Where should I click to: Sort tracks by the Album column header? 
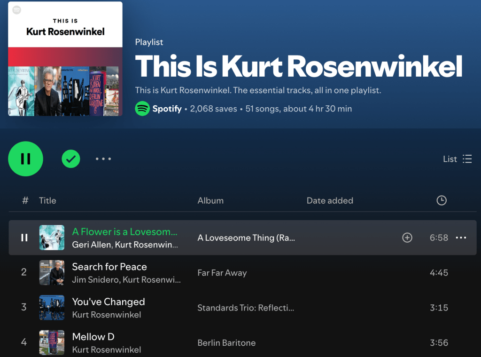pos(210,200)
